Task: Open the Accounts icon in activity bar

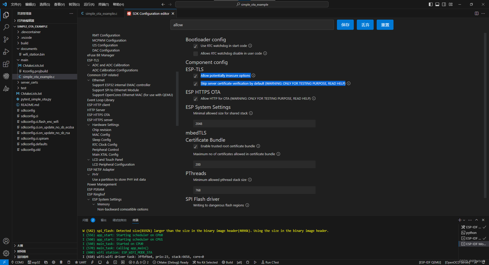Action: pyautogui.click(x=6, y=241)
